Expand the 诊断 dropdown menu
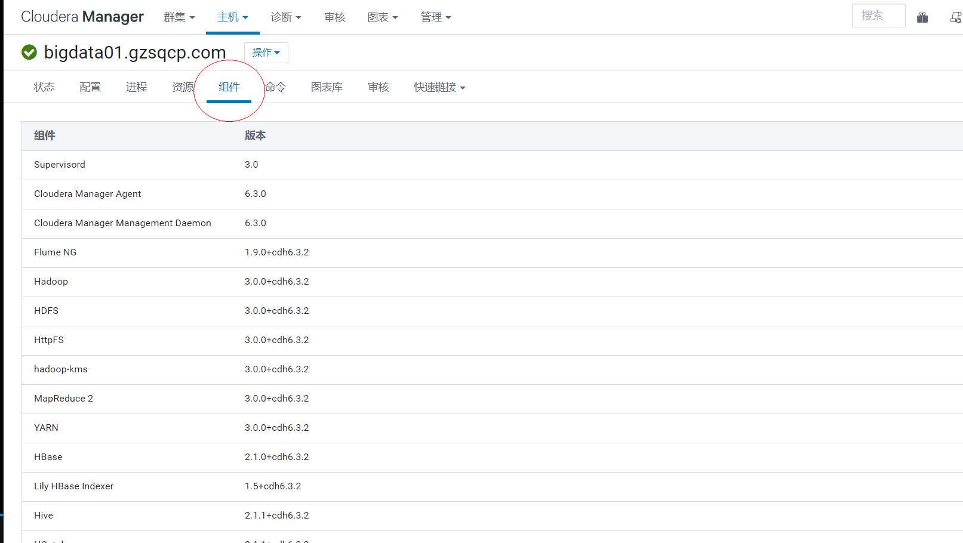The height and width of the screenshot is (543, 963). 286,17
